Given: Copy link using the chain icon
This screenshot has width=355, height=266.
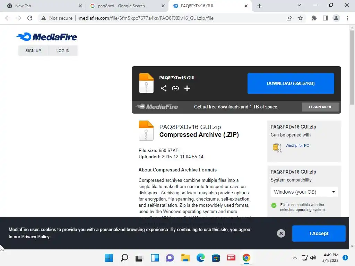Looking at the screenshot, I should click(x=175, y=88).
